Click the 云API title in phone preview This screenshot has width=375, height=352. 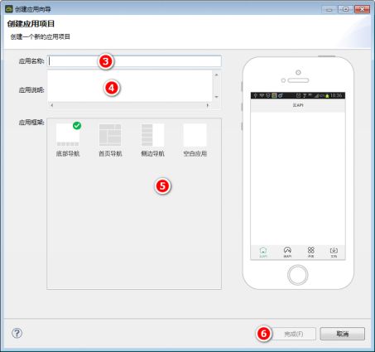(298, 105)
